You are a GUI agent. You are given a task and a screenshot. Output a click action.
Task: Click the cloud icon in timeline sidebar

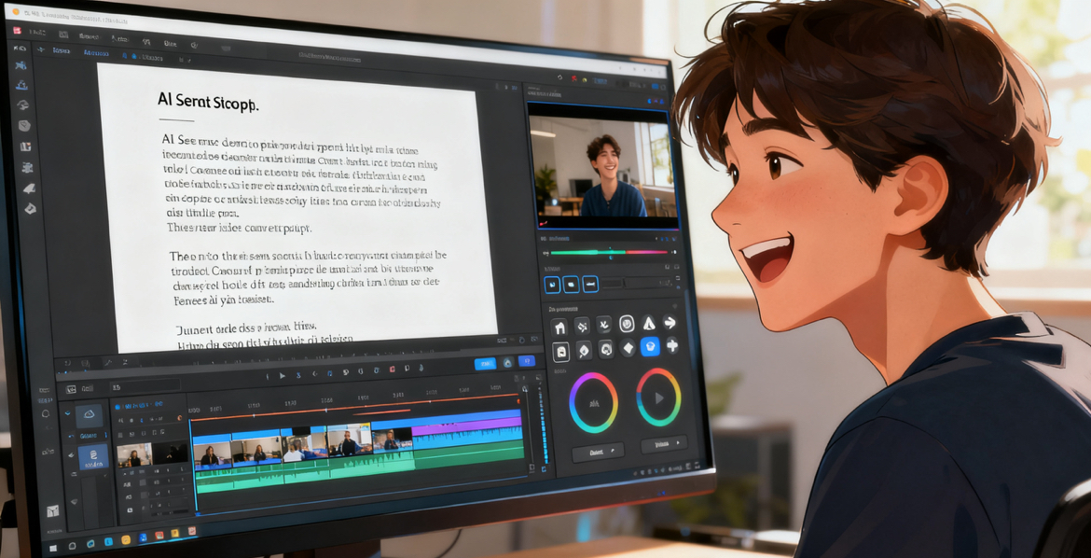tap(90, 413)
